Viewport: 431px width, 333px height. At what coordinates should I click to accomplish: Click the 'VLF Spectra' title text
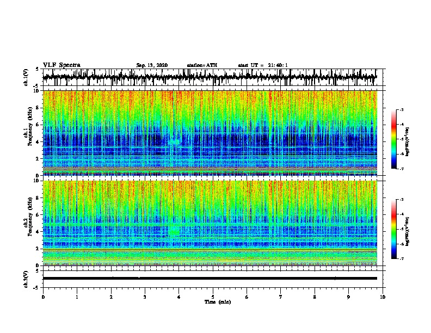pyautogui.click(x=61, y=65)
